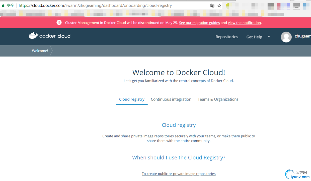The image size is (311, 181).
Task: Click the 'Create and share private image repositories' paragraph
Action: coord(179,138)
